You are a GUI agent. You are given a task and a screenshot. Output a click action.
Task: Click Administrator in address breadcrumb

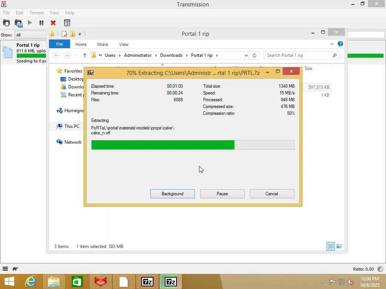(x=138, y=55)
